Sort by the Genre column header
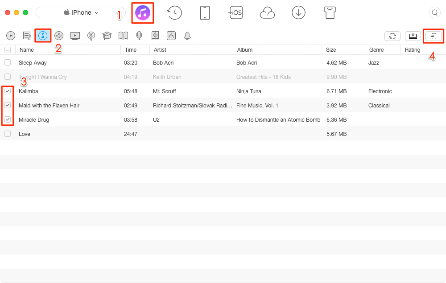446x283 pixels. click(383, 50)
